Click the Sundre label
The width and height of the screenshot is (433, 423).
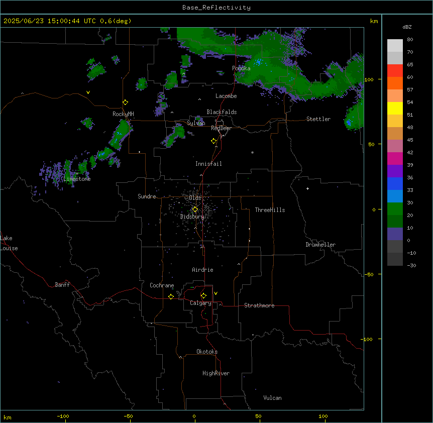click(147, 196)
